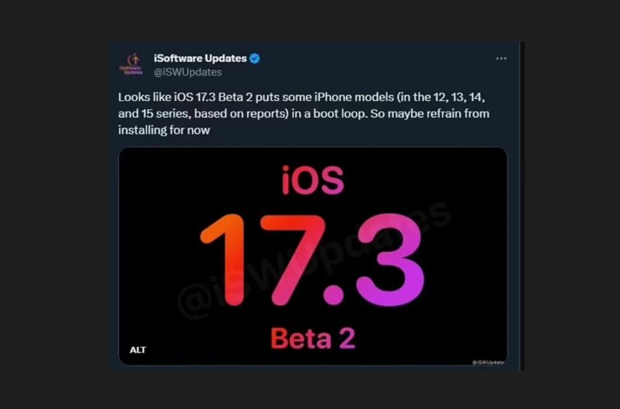Screen dimensions: 620x409
Task: Click the dark vertical strip at the tweet's right edge
Action: [x=522, y=206]
